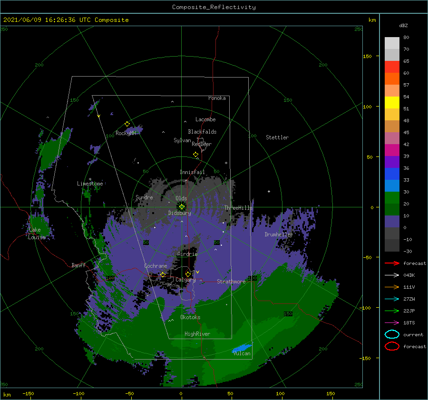This screenshot has height=400, width=428.
Task: Select the green 30-20 dBZ swatch
Action: click(392, 198)
